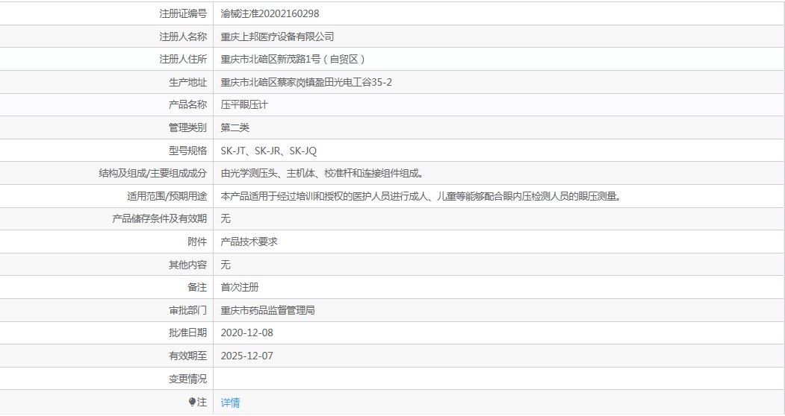Click the remark value 首次注册
Viewport: 785px width, 416px height.
pos(240,287)
